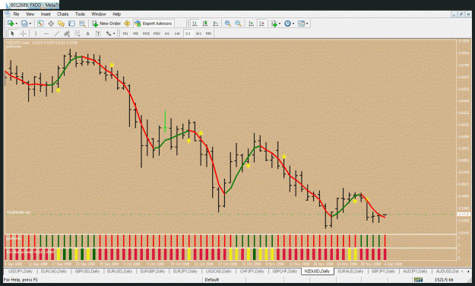Select the Equidistant Channel tool
Image resolution: width=475 pixels, height=286 pixels.
[67, 33]
